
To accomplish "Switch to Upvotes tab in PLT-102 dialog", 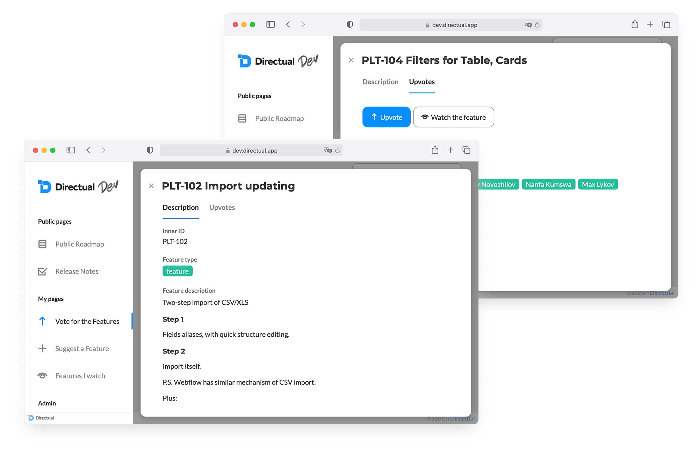I will coord(222,207).
